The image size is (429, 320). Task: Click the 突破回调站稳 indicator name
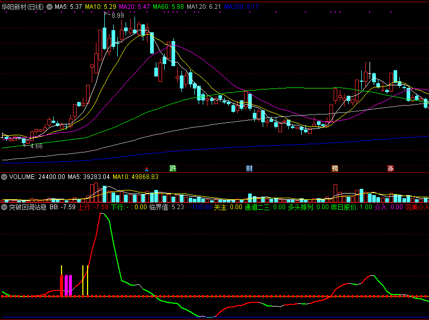pos(28,207)
